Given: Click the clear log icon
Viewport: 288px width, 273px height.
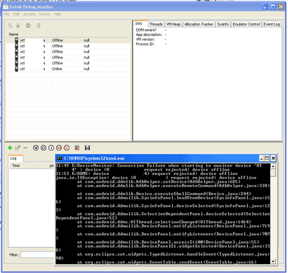Looking at the screenshot, I should pos(77,148).
